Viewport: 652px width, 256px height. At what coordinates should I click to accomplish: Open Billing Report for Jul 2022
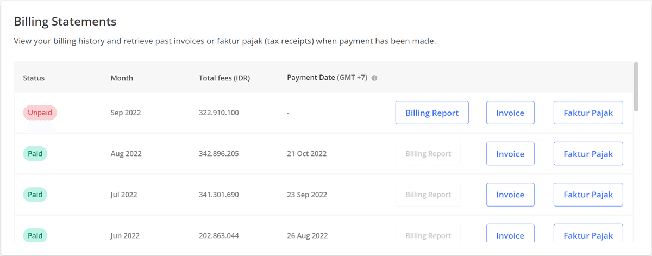click(x=428, y=195)
